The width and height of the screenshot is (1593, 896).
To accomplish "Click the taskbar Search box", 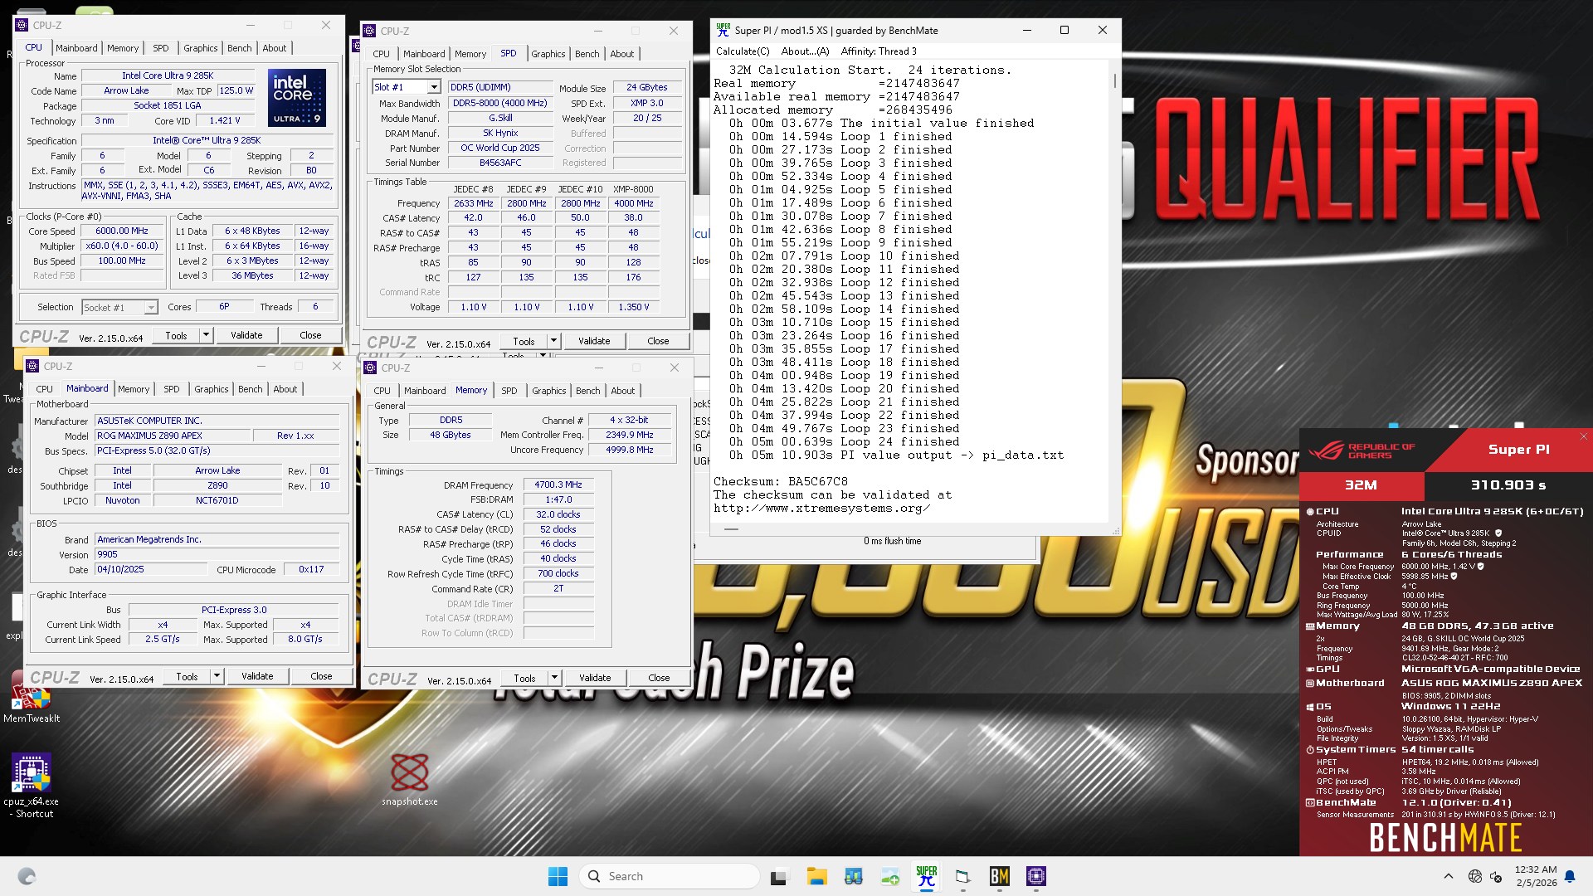I will tap(670, 876).
